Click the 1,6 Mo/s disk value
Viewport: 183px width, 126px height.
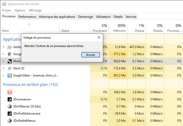138,92
